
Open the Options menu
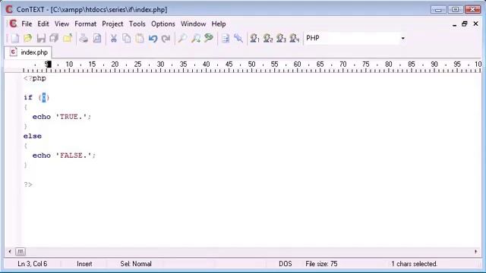pyautogui.click(x=163, y=24)
